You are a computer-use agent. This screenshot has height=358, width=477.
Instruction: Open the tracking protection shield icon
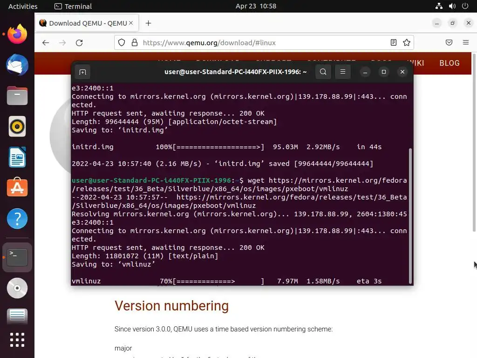(122, 42)
